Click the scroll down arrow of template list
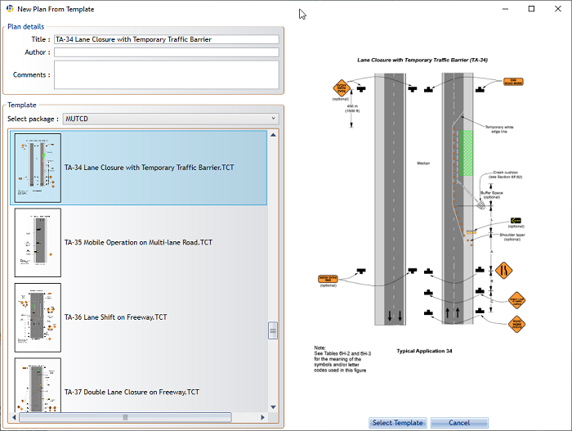 [x=273, y=406]
